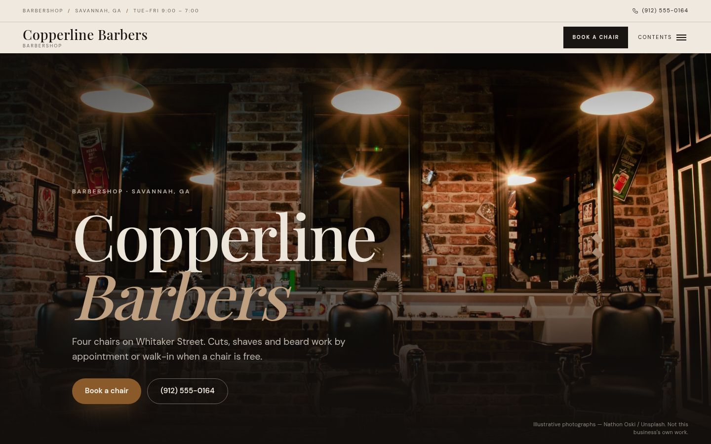This screenshot has height=444, width=711.
Task: Click the Book a Chair header button
Action: 595,37
